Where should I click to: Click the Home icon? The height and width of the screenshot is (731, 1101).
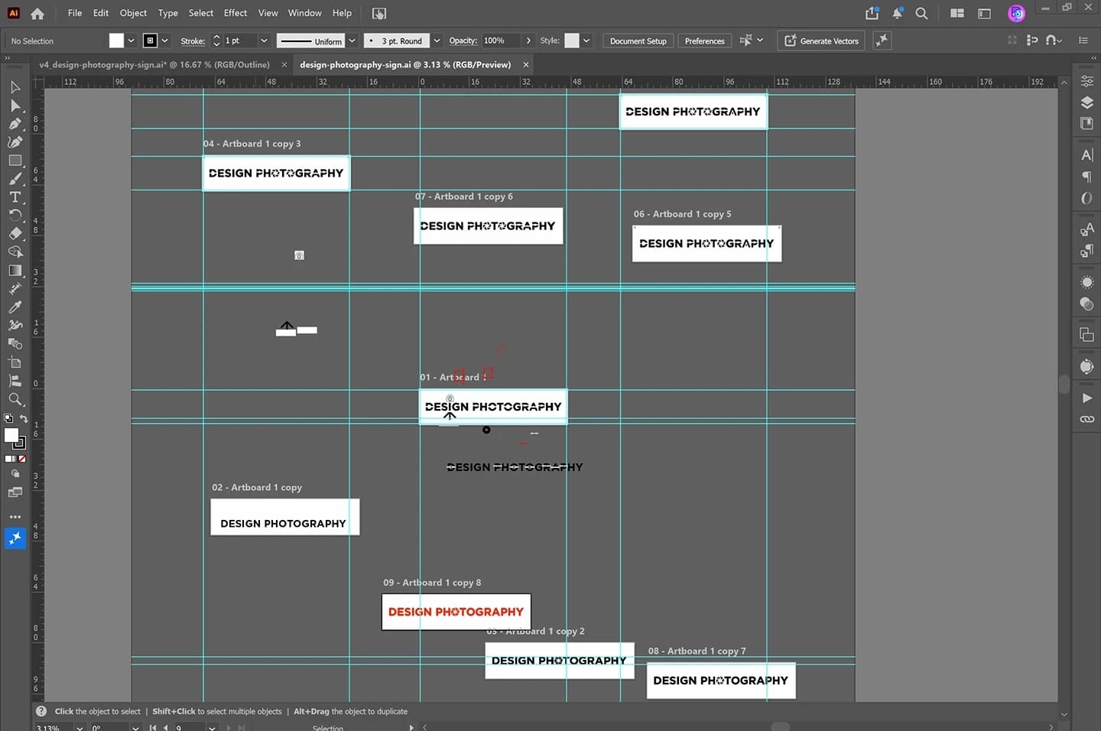coord(37,14)
